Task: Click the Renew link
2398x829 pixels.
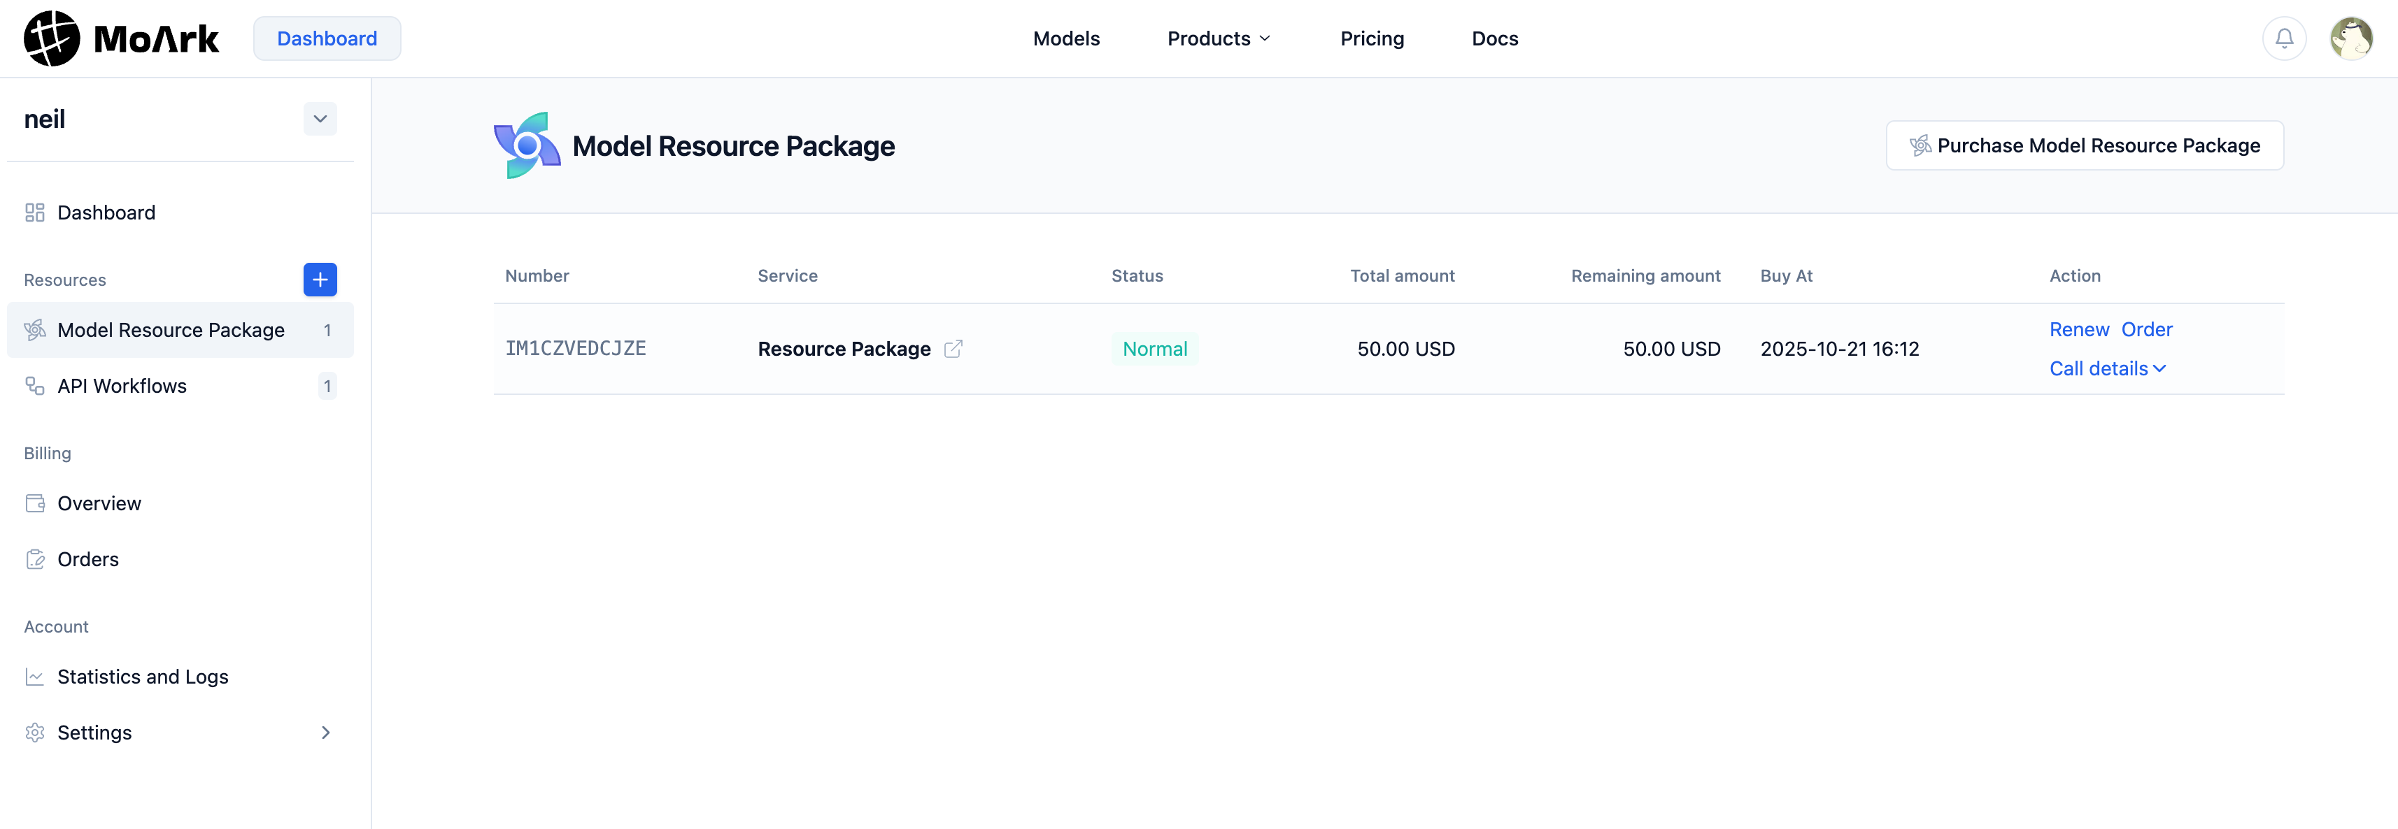Action: (2079, 329)
